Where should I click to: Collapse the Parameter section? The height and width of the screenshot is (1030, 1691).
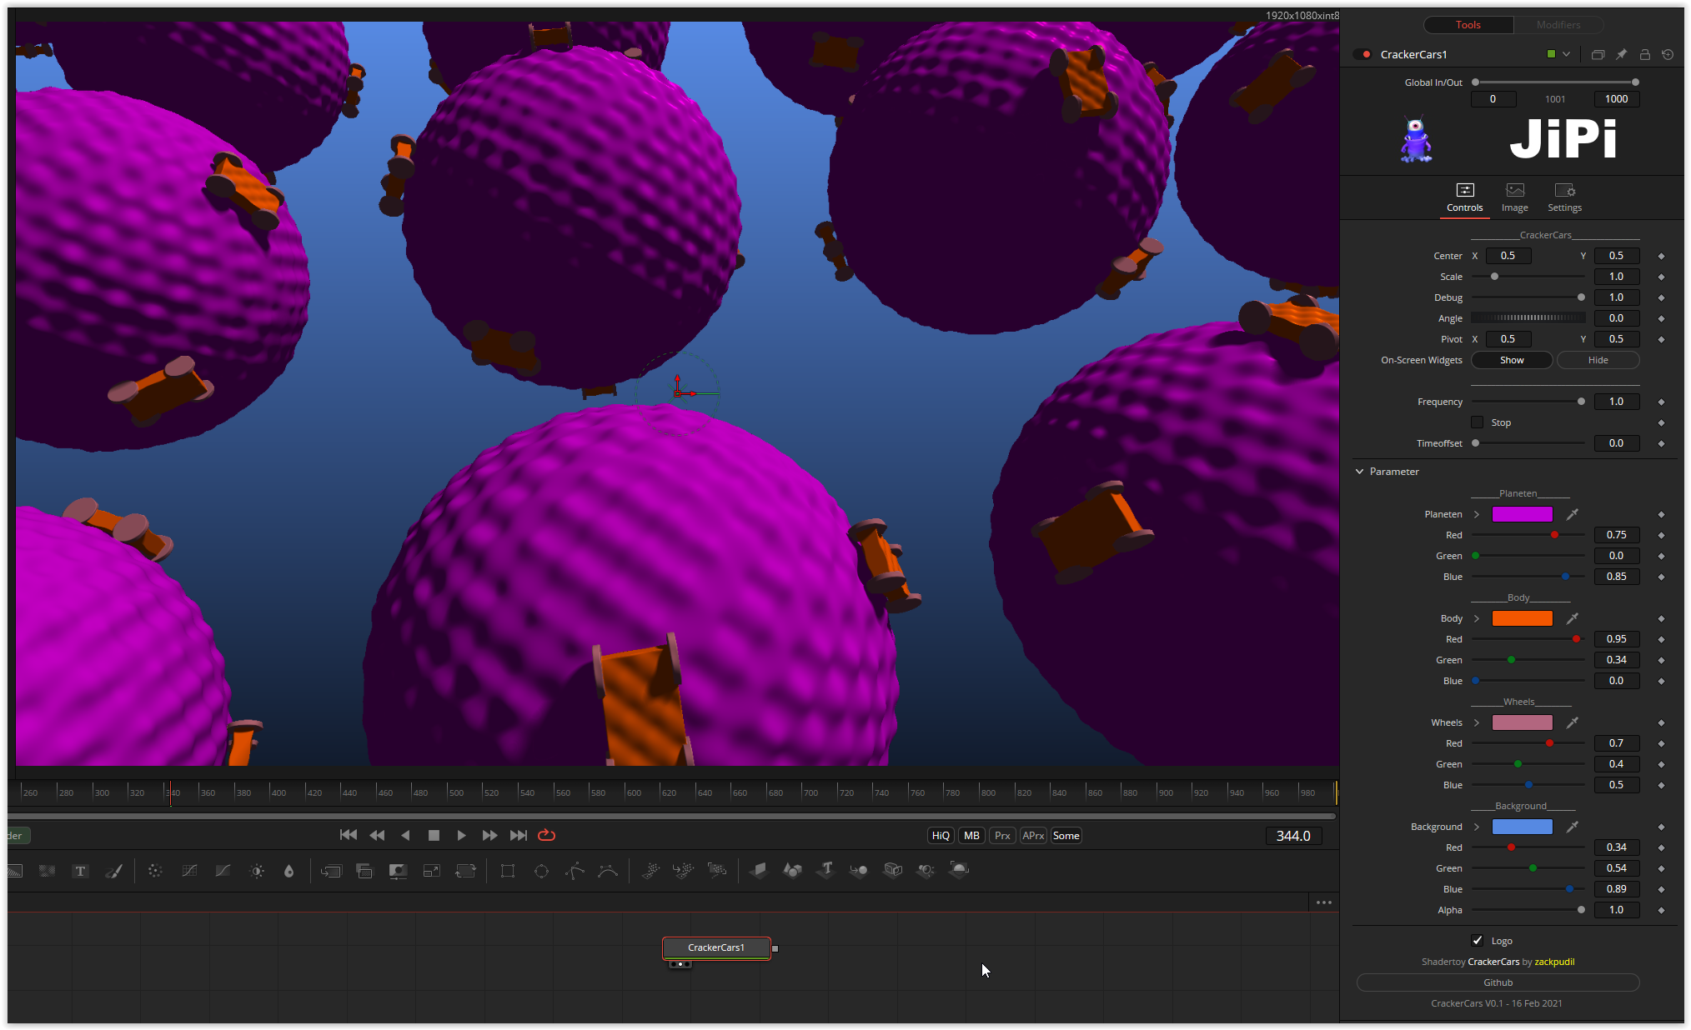point(1359,472)
